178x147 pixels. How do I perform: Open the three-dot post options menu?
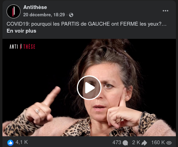[x=166, y=11]
